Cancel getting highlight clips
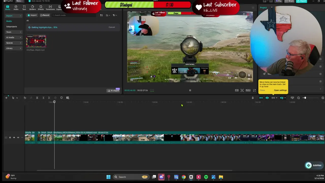This screenshot has height=183, width=325. [x=112, y=27]
